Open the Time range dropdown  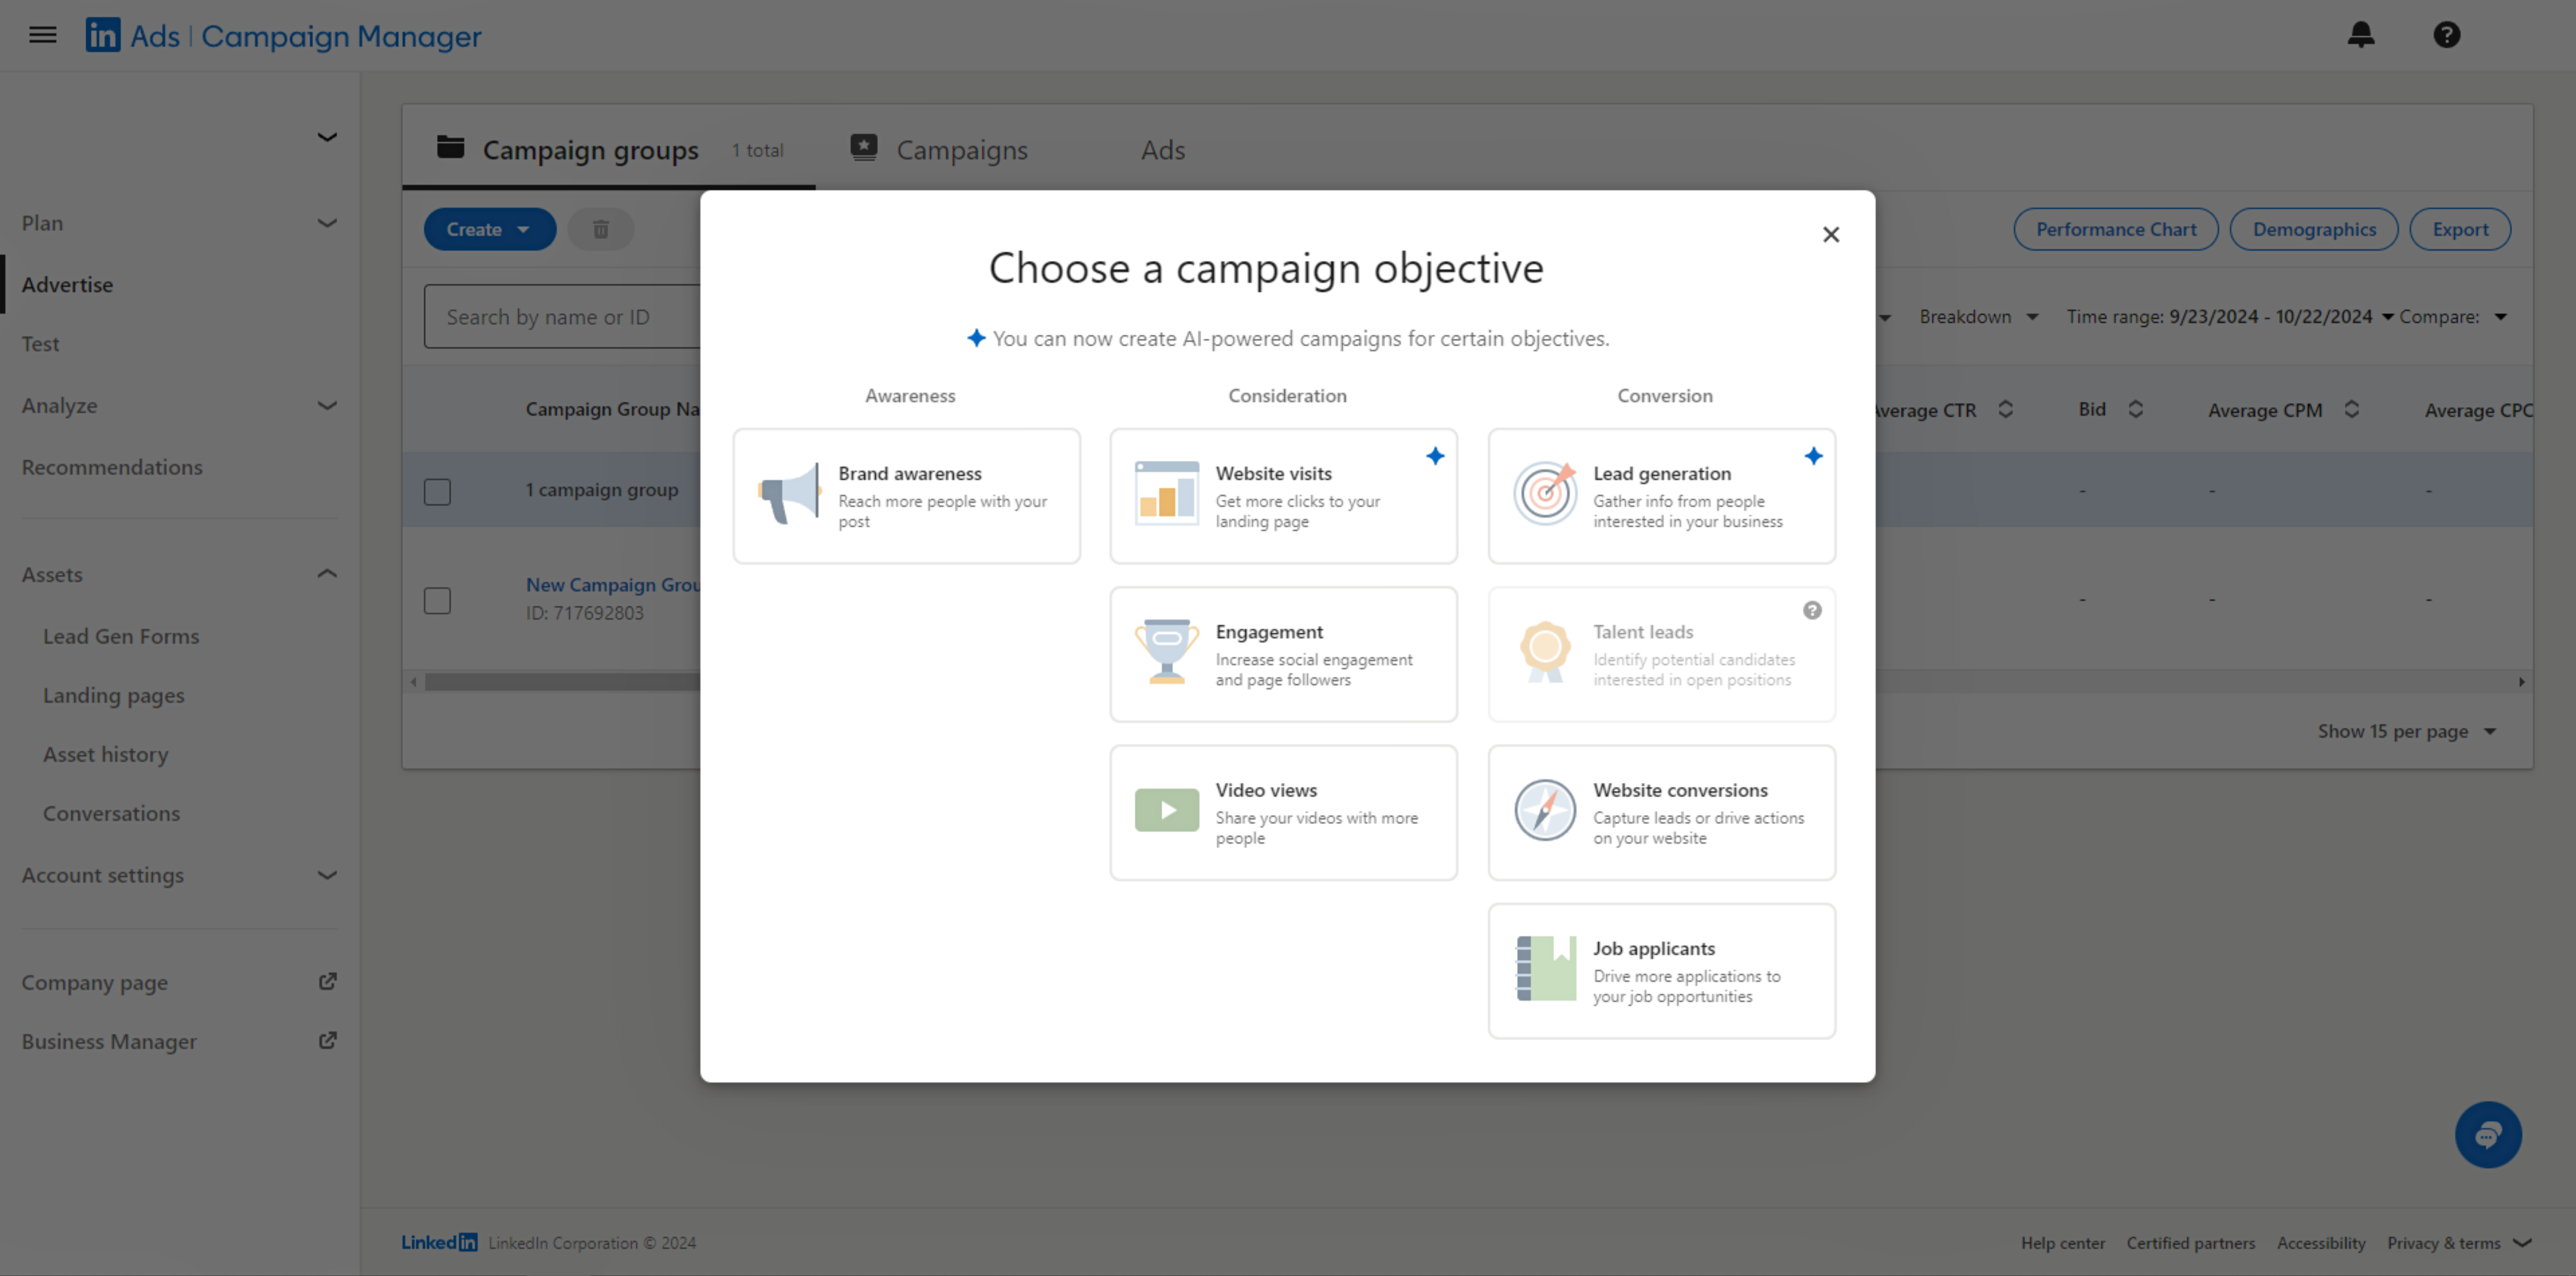(2230, 316)
